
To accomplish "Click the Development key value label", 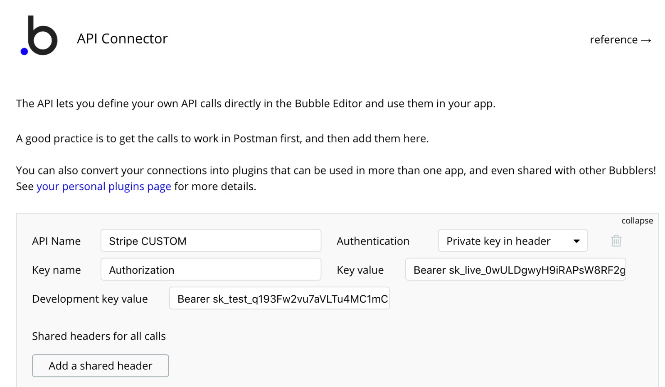I will pos(90,299).
